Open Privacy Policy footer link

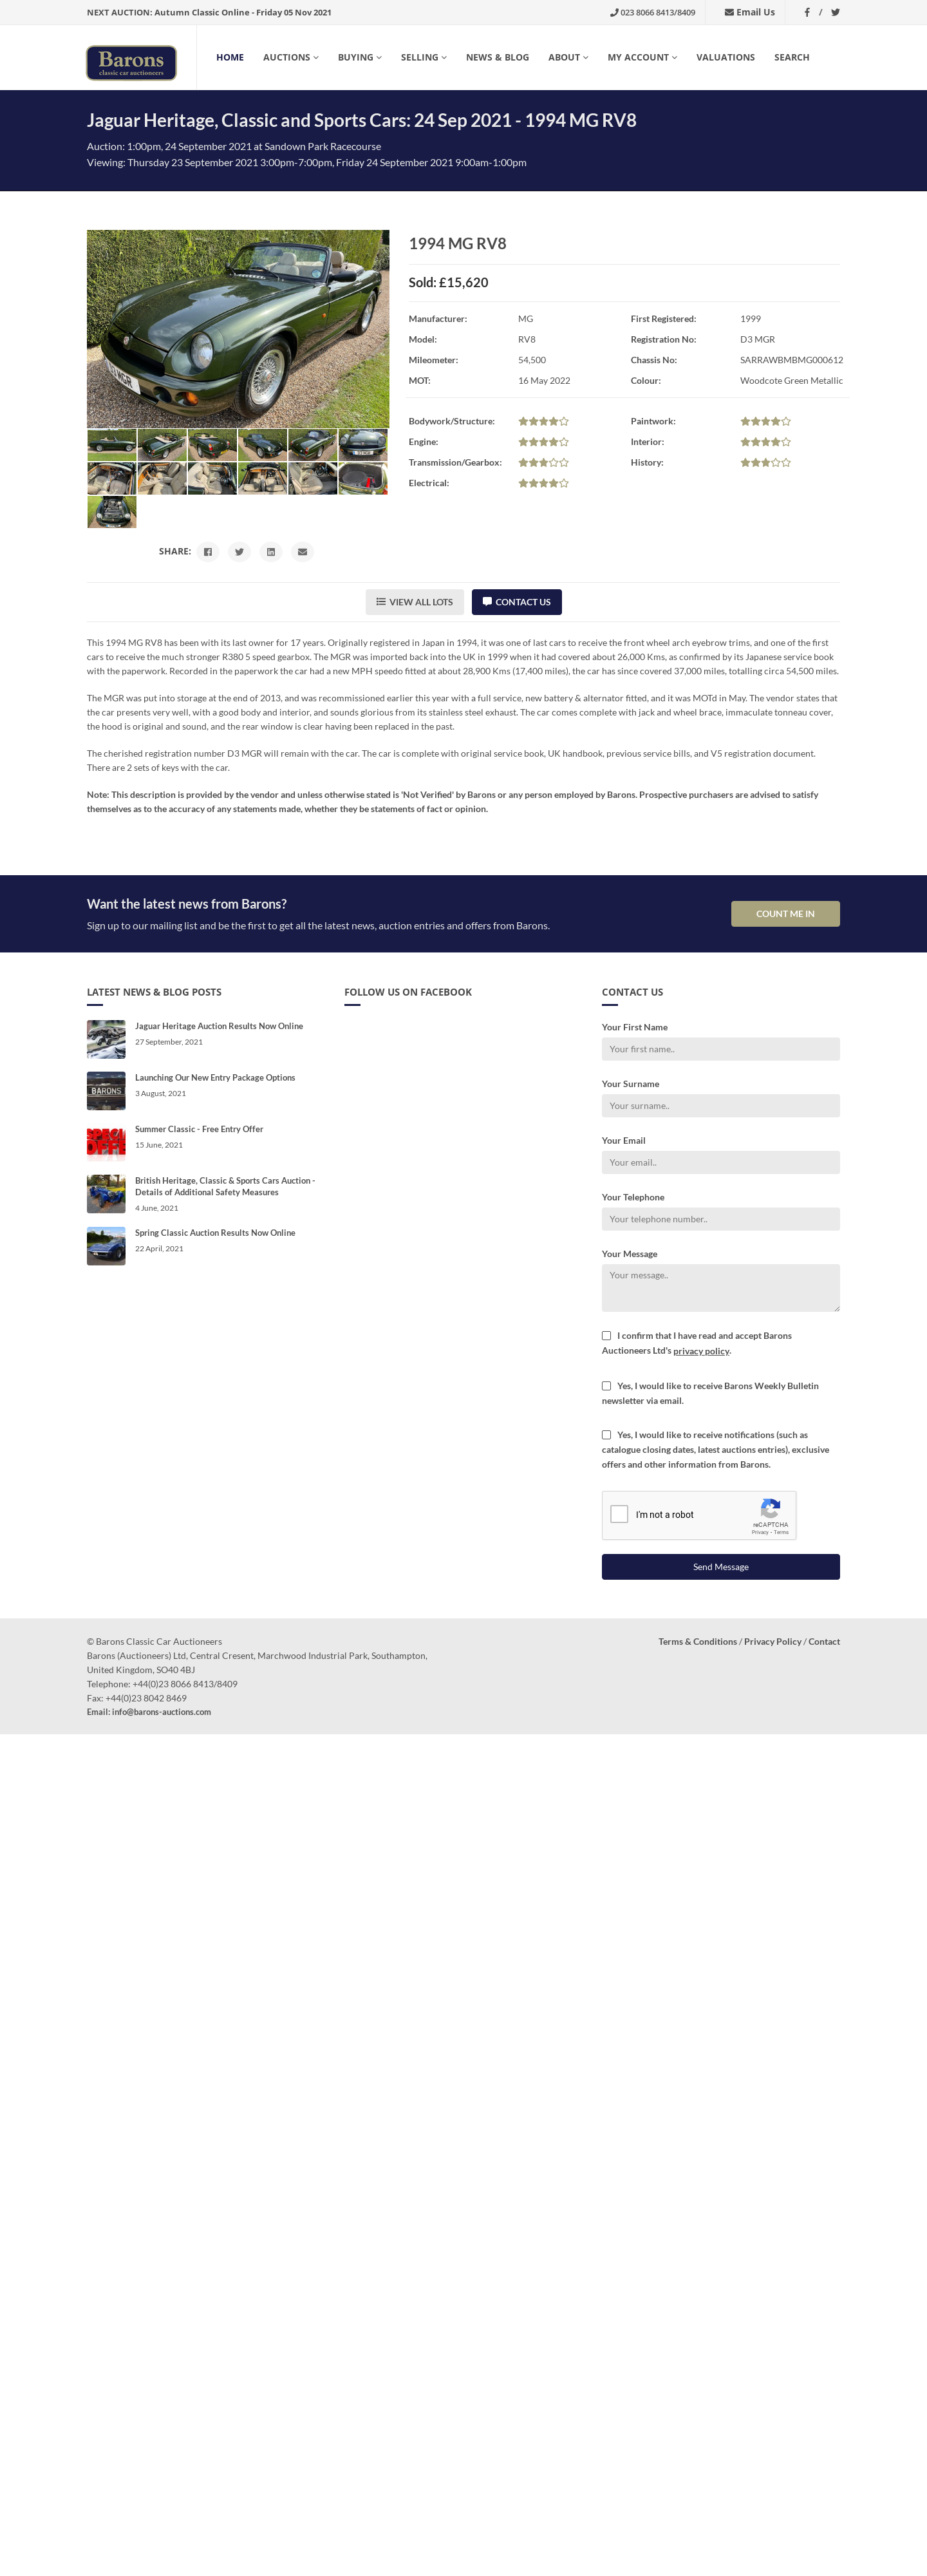[773, 1642]
